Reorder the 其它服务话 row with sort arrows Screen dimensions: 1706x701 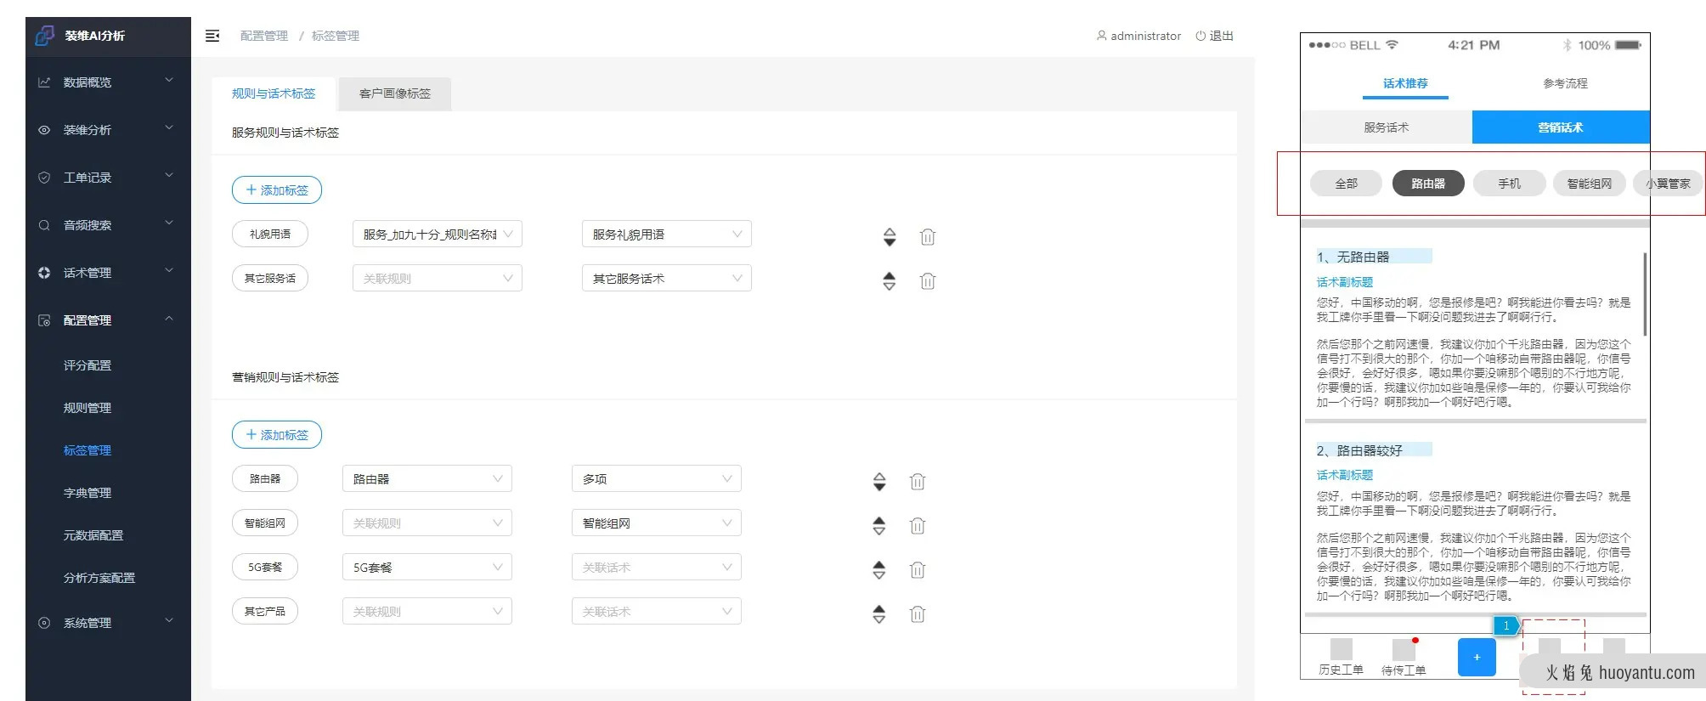point(890,281)
